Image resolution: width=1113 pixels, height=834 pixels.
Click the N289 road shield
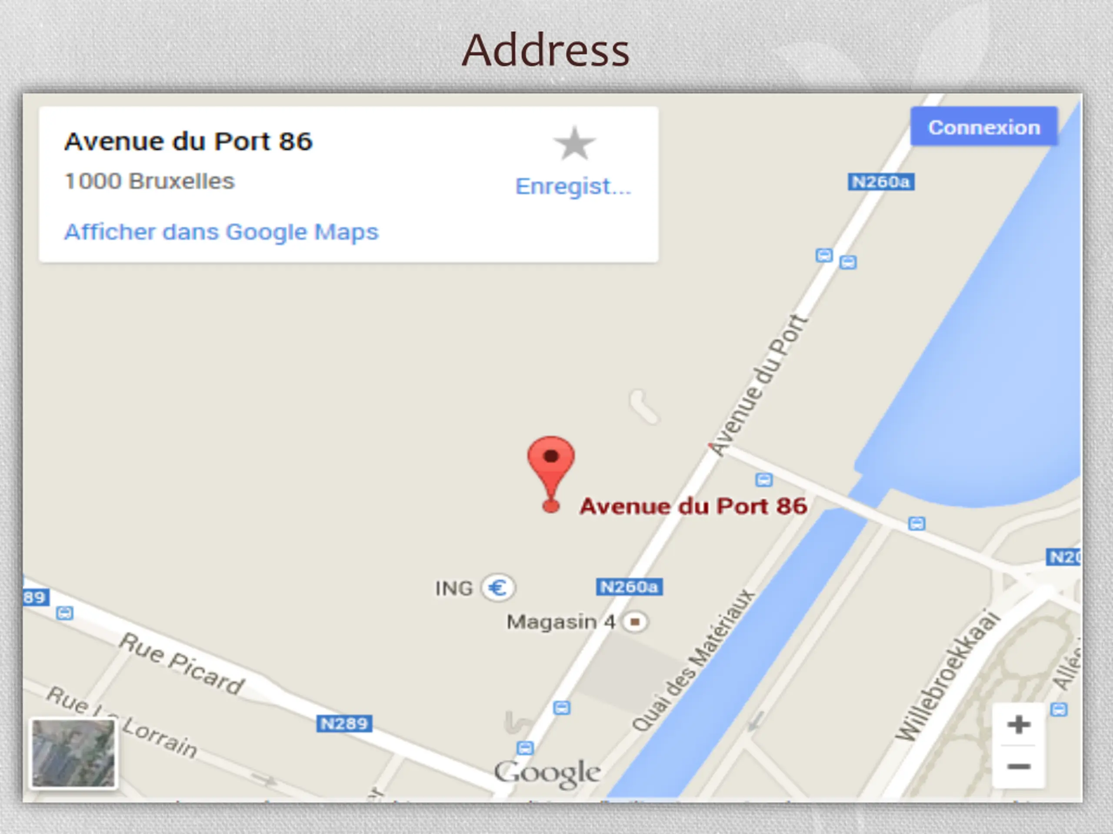pyautogui.click(x=344, y=723)
